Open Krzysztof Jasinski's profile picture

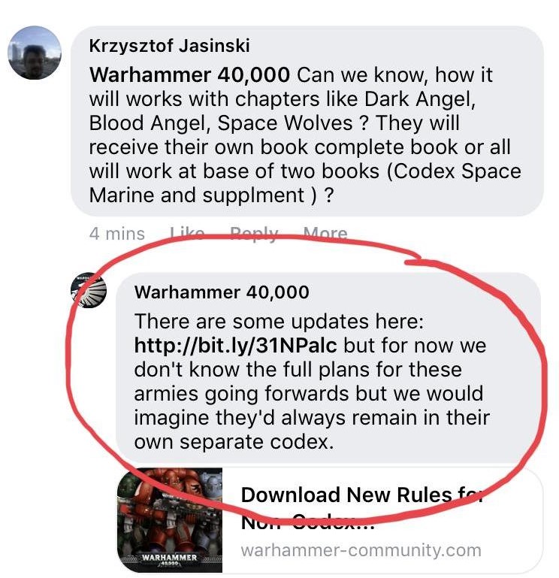(35, 53)
